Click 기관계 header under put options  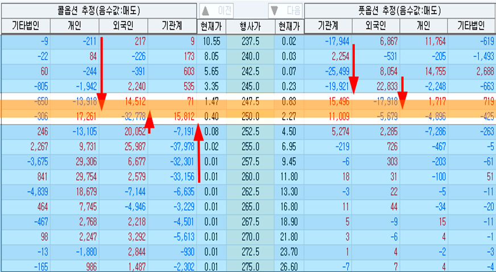click(x=328, y=26)
